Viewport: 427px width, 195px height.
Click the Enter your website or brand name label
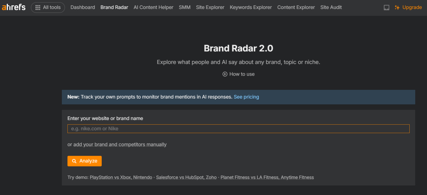point(105,118)
